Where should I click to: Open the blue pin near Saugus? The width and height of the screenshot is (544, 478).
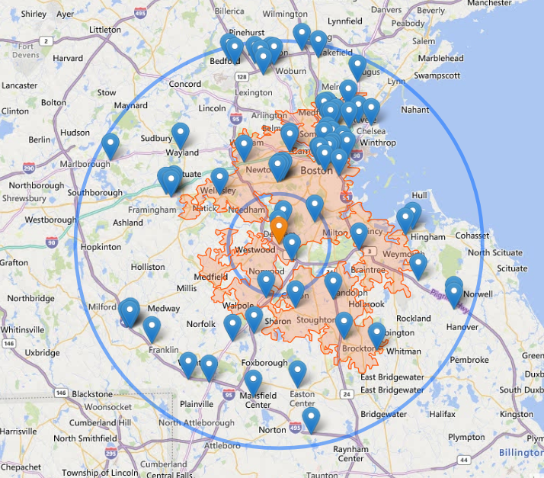pos(357,66)
